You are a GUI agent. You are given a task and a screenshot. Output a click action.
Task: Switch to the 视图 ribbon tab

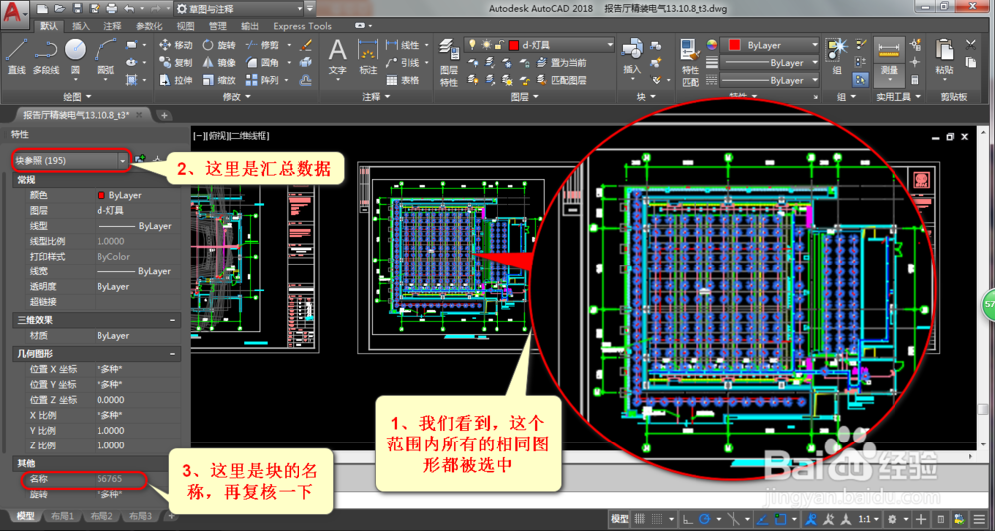[x=185, y=26]
